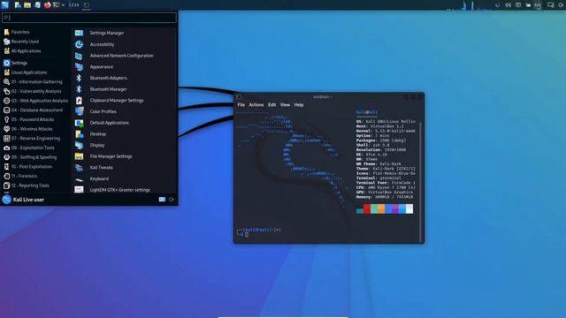
Task: Click the power manager tray icon
Action: click(x=528, y=5)
